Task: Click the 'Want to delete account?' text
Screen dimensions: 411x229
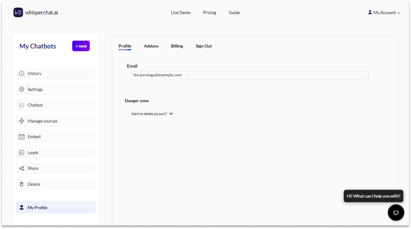Action: pyautogui.click(x=149, y=114)
